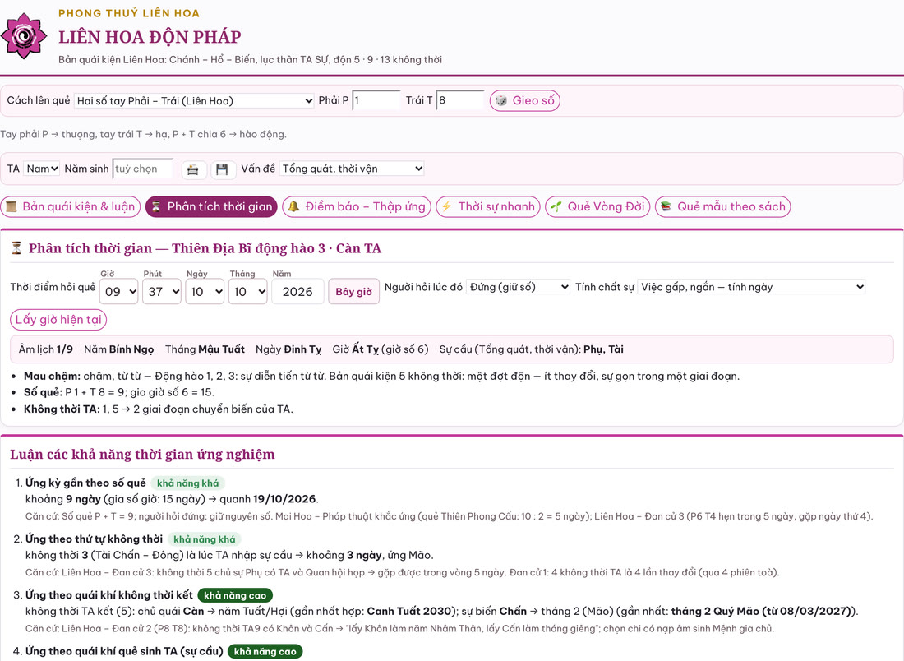The height and width of the screenshot is (661, 904).
Task: Open the TA gender dropdown showing 'Nam'
Action: 42,169
